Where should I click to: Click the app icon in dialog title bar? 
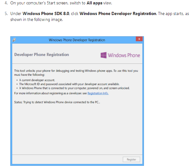tap(14, 40)
